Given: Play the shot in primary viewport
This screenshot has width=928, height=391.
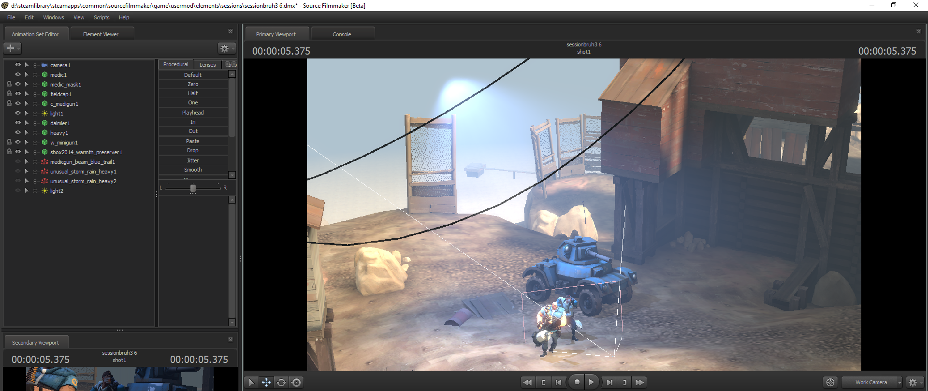Looking at the screenshot, I should pyautogui.click(x=592, y=382).
